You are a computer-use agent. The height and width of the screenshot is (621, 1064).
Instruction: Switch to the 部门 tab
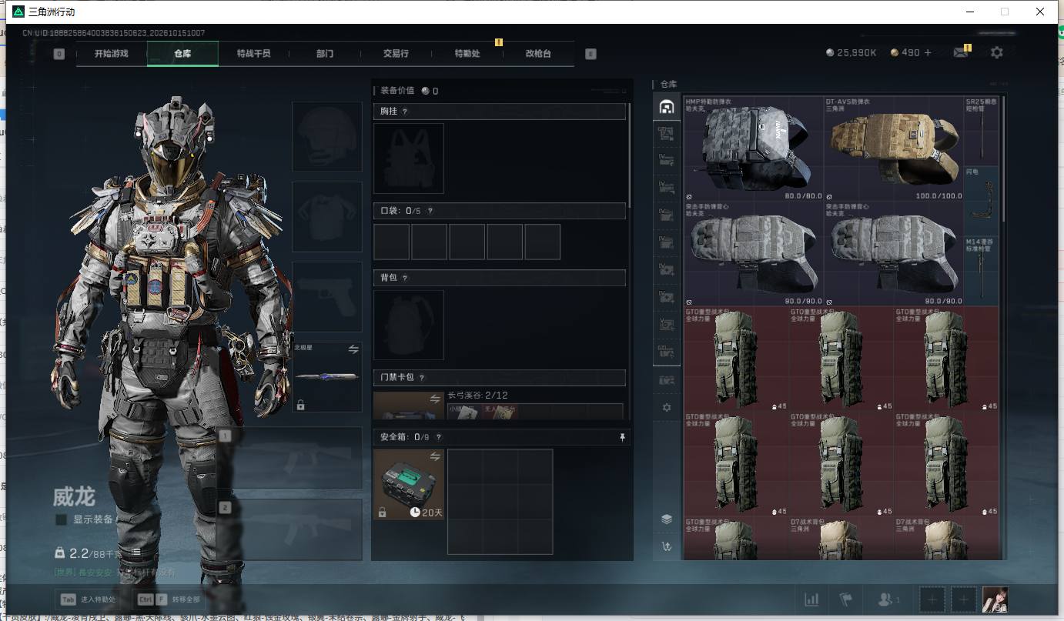pos(325,54)
